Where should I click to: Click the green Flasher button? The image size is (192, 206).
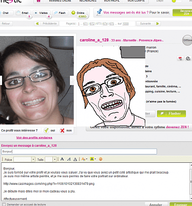171,113
